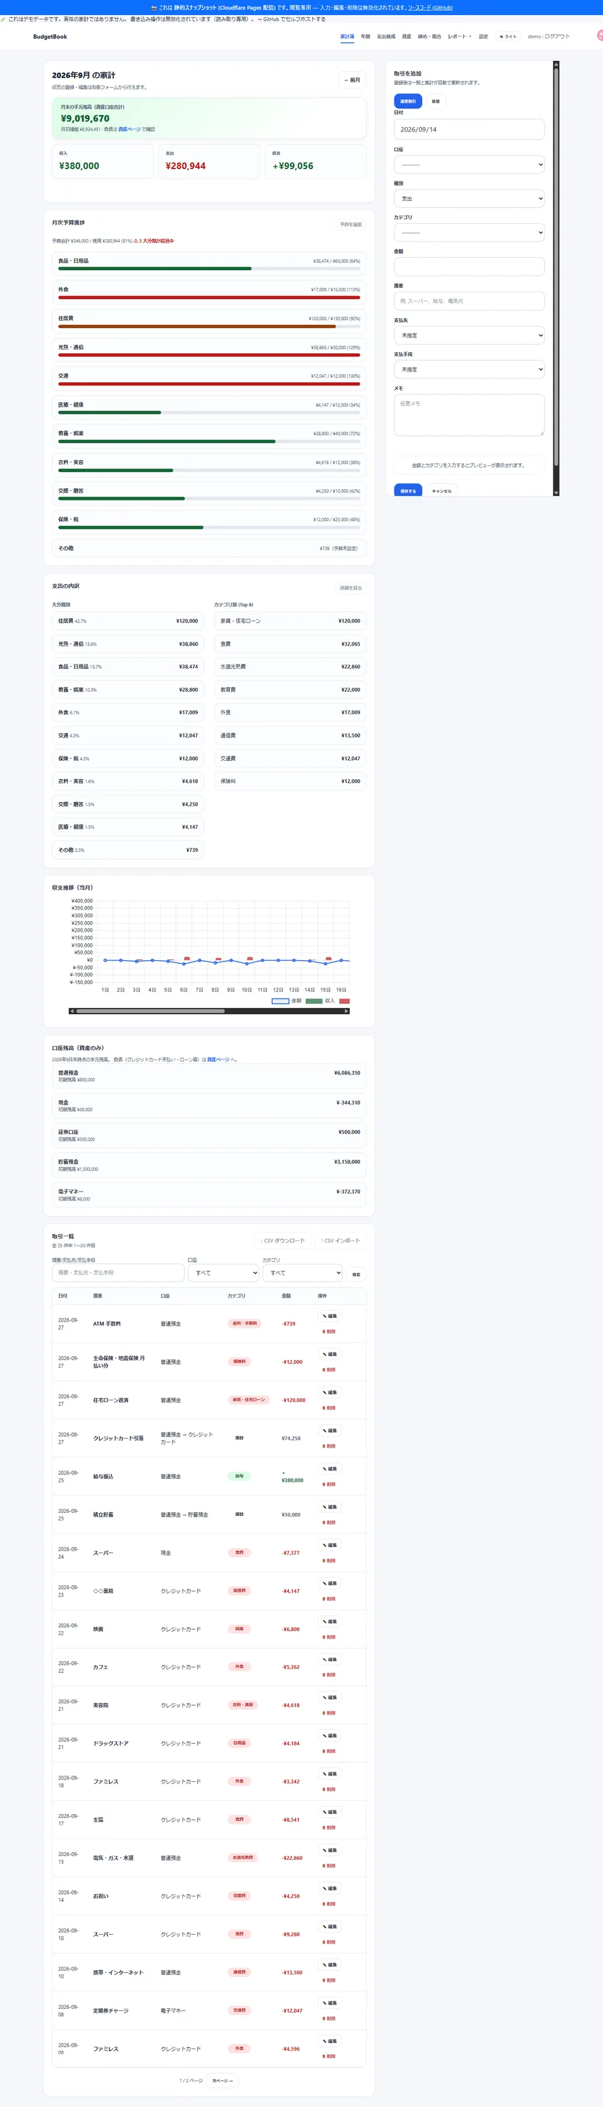Open the カテゴリ filter in transaction list
This screenshot has width=603, height=2107.
click(302, 1273)
